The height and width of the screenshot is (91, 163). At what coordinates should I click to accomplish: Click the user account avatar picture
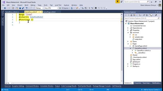[160, 5]
